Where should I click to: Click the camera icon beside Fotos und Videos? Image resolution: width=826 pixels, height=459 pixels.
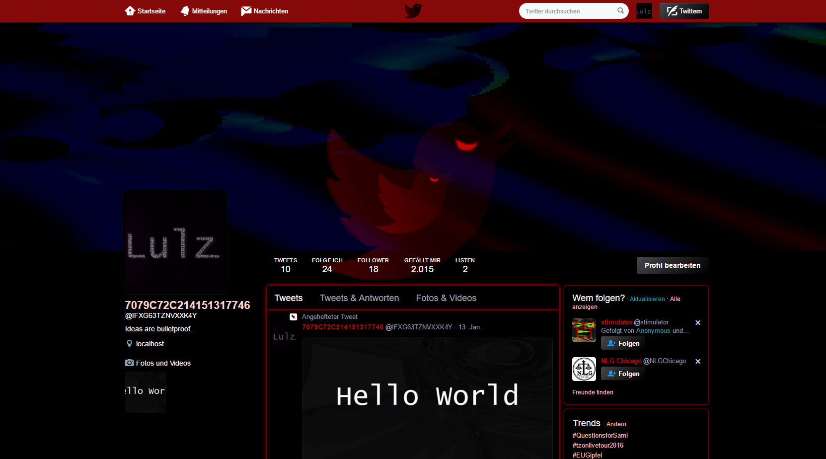(129, 363)
